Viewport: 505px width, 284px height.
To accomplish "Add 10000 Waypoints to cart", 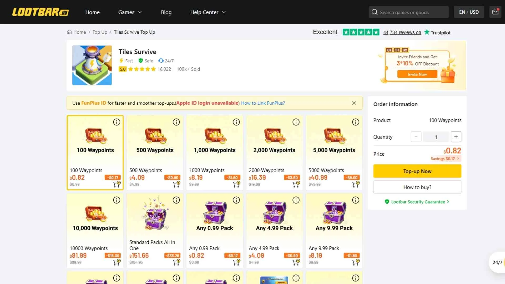I will tap(117, 262).
